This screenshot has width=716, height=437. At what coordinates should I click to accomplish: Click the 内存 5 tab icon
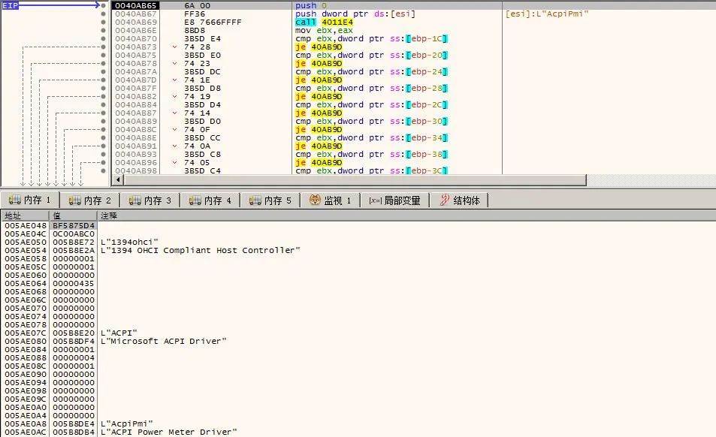coord(256,200)
